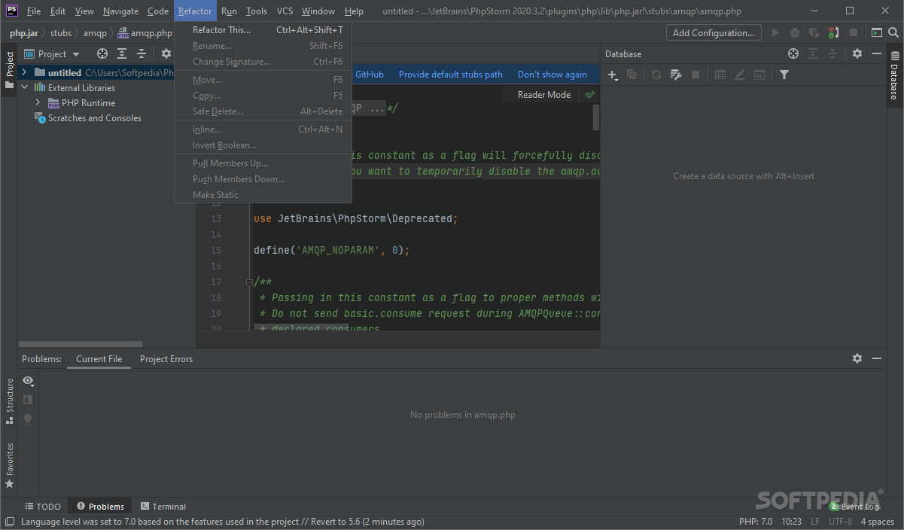904x530 pixels.
Task: Open Run Anything terminal-window icon
Action: point(877,32)
